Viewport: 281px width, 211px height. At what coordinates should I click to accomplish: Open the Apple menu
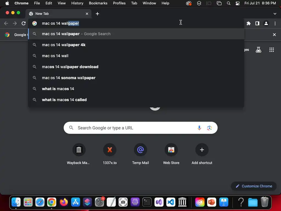pos(7,3)
